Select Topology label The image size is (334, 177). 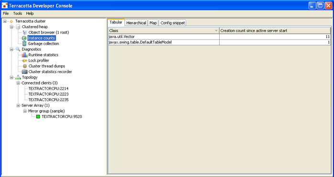[x=30, y=78]
